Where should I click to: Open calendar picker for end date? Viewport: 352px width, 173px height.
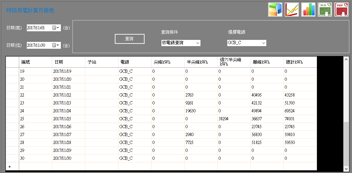point(56,45)
